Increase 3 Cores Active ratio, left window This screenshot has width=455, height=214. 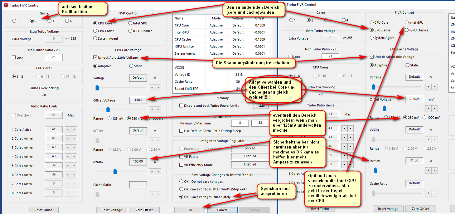pyautogui.click(x=74, y=147)
